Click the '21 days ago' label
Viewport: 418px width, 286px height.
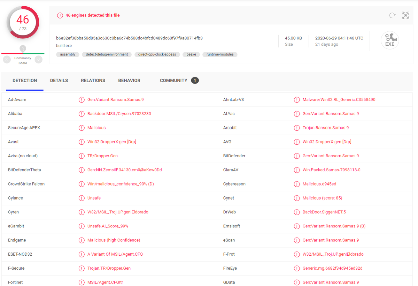[x=327, y=44]
